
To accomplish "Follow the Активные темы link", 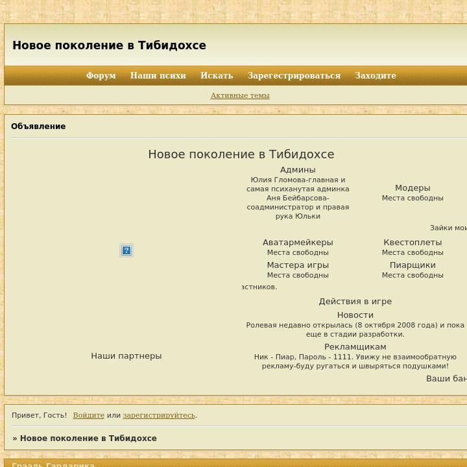I will 240,95.
